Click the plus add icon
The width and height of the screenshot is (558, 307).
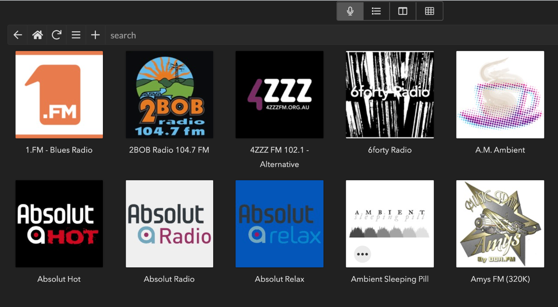coord(95,35)
